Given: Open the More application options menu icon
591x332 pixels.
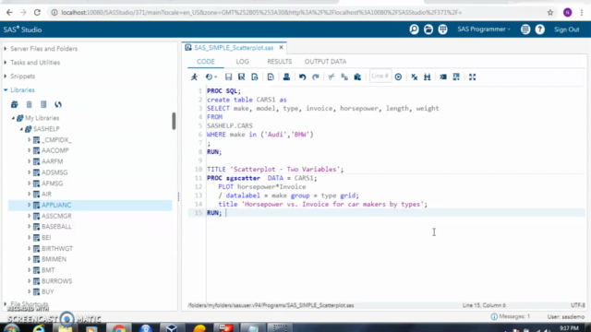Looking at the screenshot, I should (x=525, y=30).
